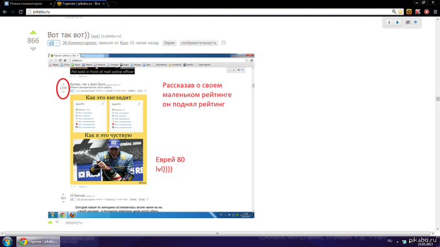The width and height of the screenshot is (440, 247).
Task: Open a new browser tab
Action: [x=113, y=4]
